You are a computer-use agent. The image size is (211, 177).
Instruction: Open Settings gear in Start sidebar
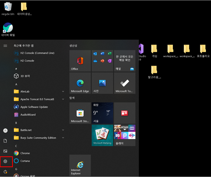[x=5, y=161]
